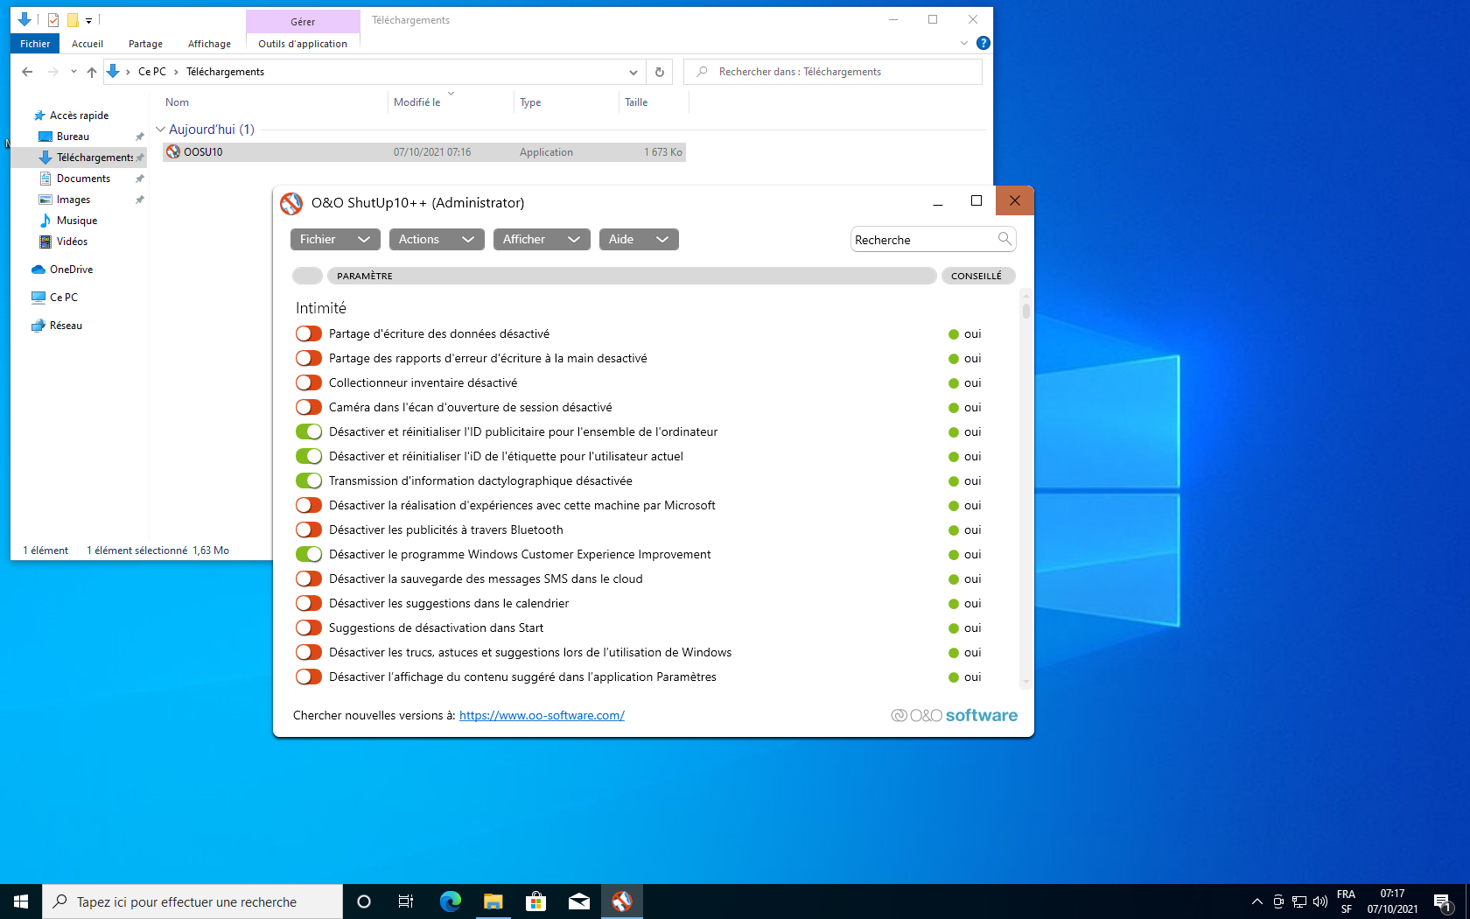Screen dimensions: 1470x919
Task: Open recent locations dropdown in Explorer
Action: click(x=73, y=72)
